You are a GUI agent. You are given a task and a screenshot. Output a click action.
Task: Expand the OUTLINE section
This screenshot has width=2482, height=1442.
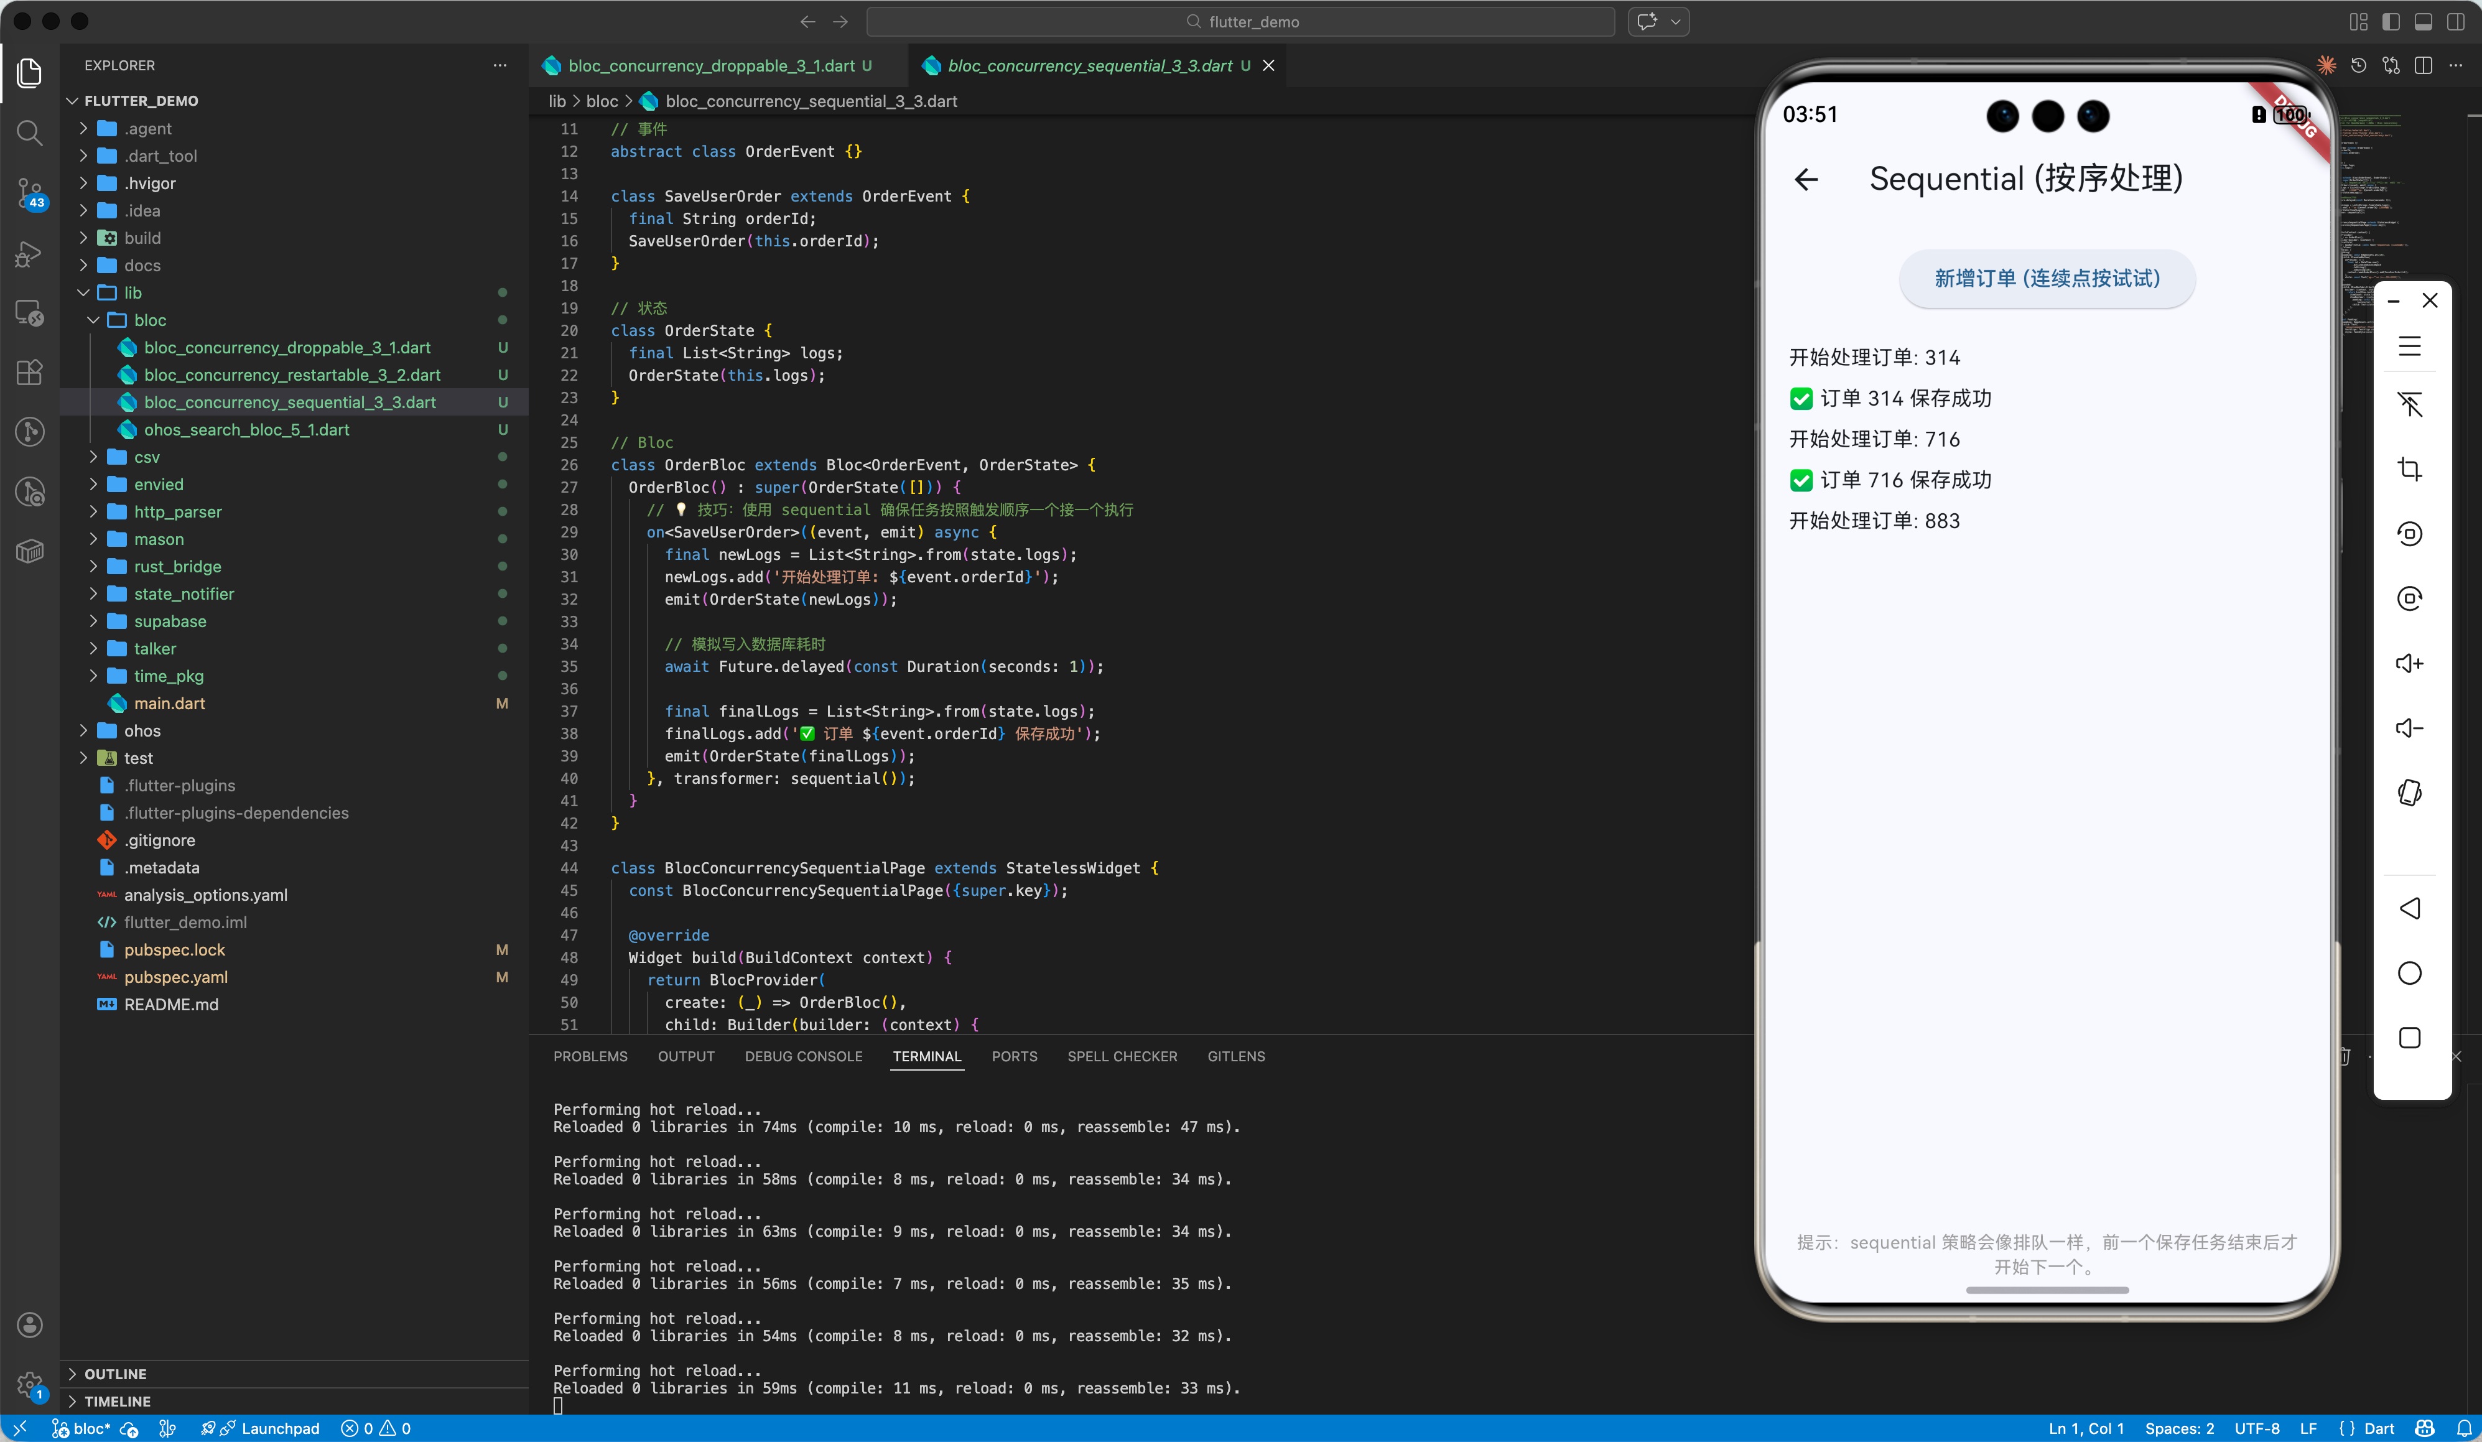pos(115,1373)
